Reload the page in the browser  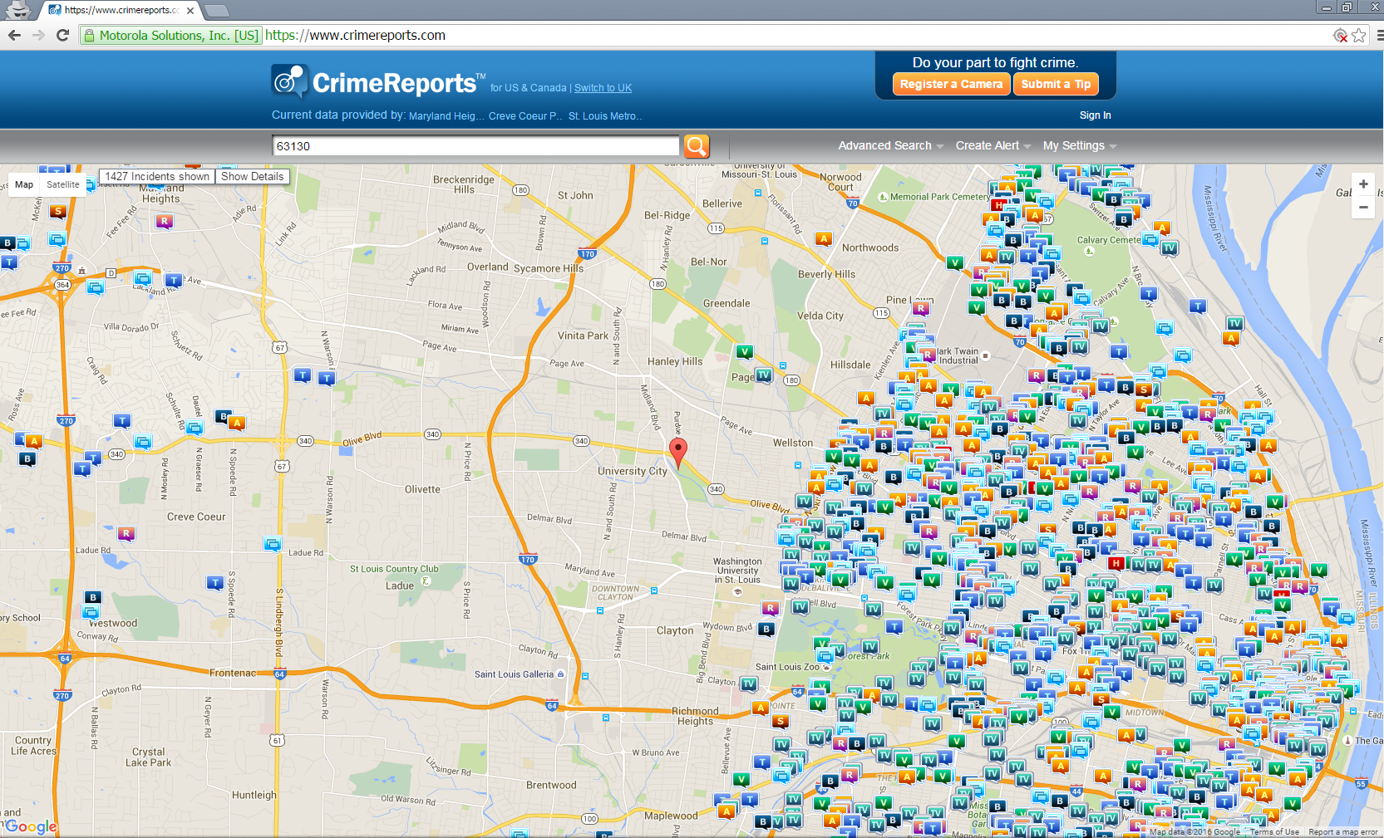[62, 35]
